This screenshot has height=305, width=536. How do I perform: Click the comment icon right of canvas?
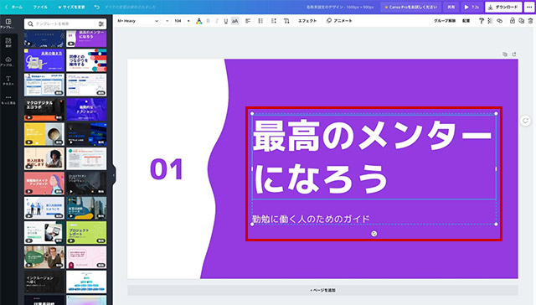point(525,121)
